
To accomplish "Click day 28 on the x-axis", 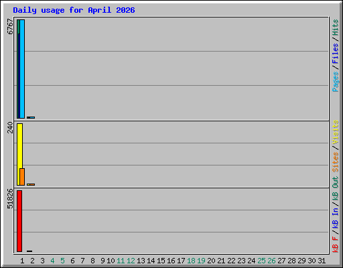I will coord(291,261).
